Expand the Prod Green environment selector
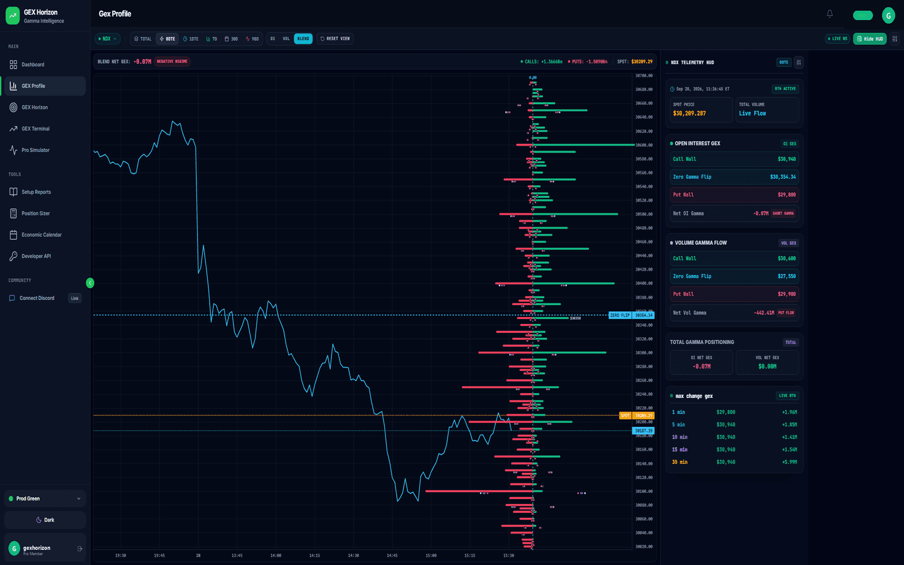This screenshot has width=904, height=565. point(45,498)
